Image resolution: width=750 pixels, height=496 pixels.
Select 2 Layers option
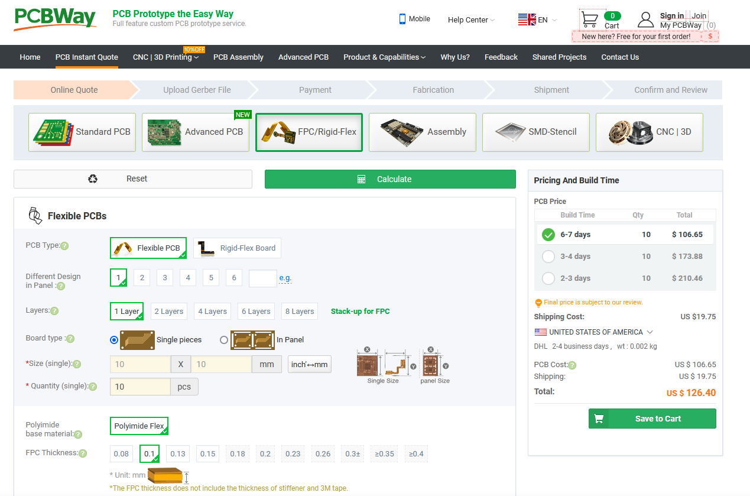[169, 312]
